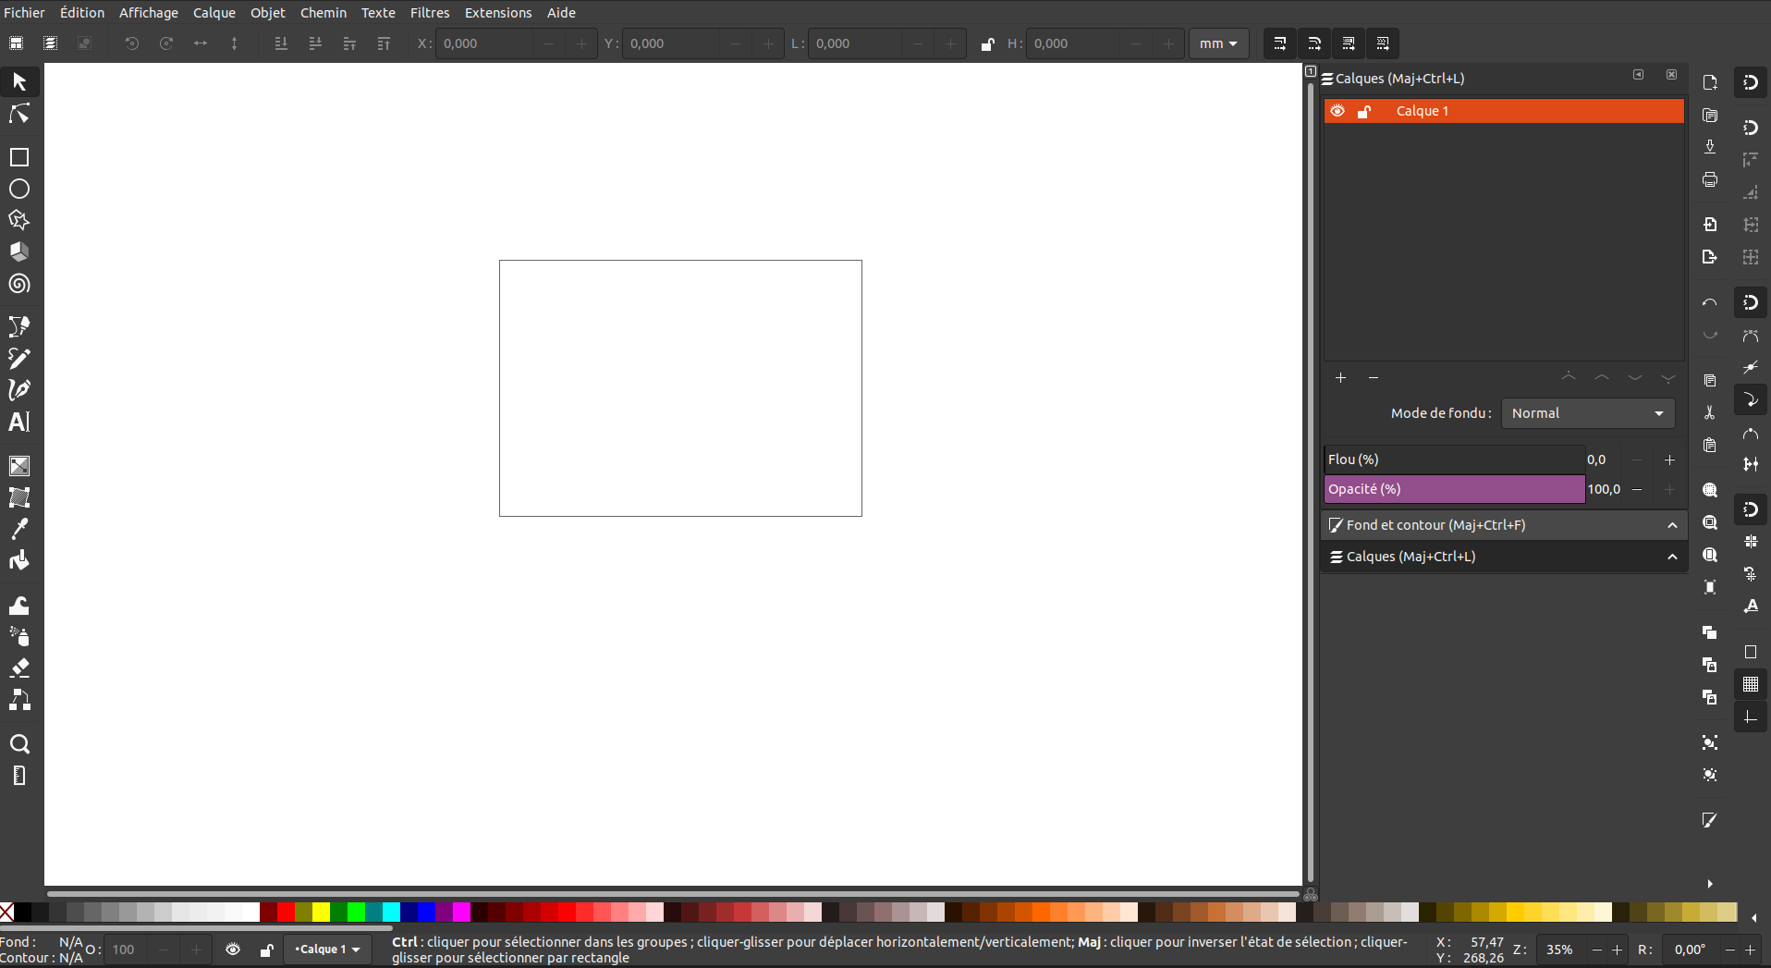Toggle lock on Calque 1 layer
Screen dimensions: 1771x968
pos(1364,111)
